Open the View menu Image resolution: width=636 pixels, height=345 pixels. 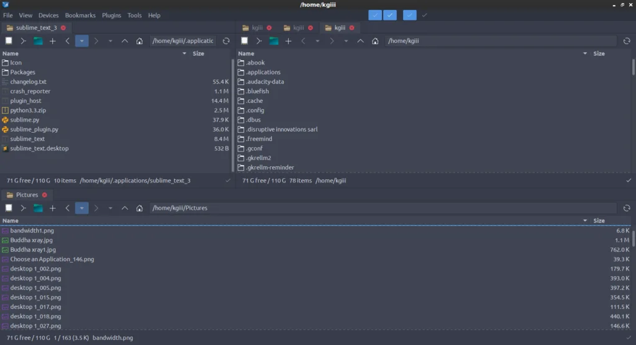(25, 15)
